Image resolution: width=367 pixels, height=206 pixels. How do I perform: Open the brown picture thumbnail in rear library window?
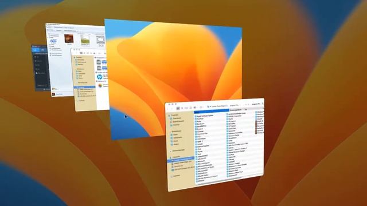point(69,38)
